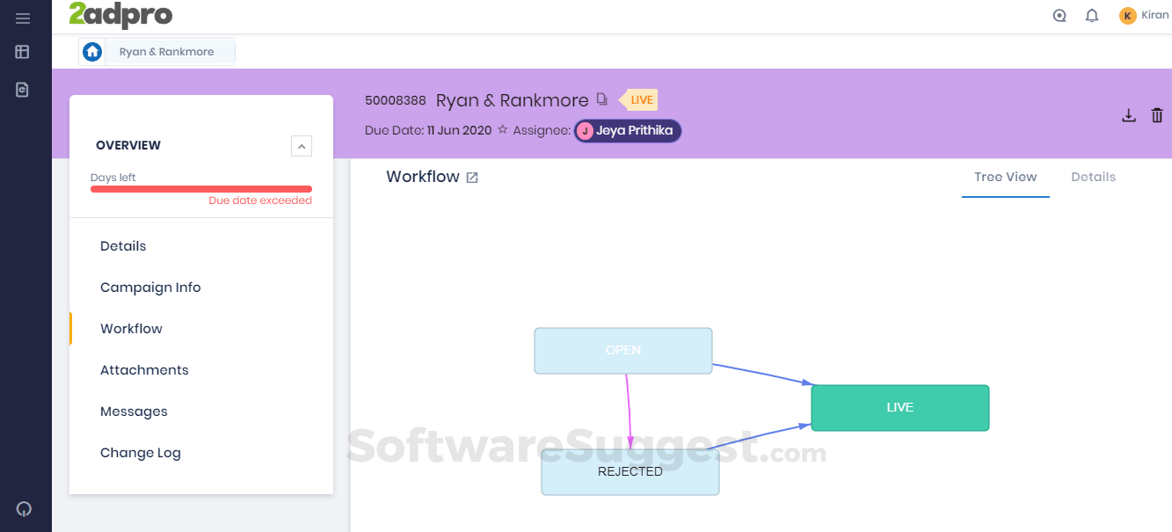This screenshot has height=532, width=1172.
Task: Select the REJECTED workflow node
Action: click(630, 472)
